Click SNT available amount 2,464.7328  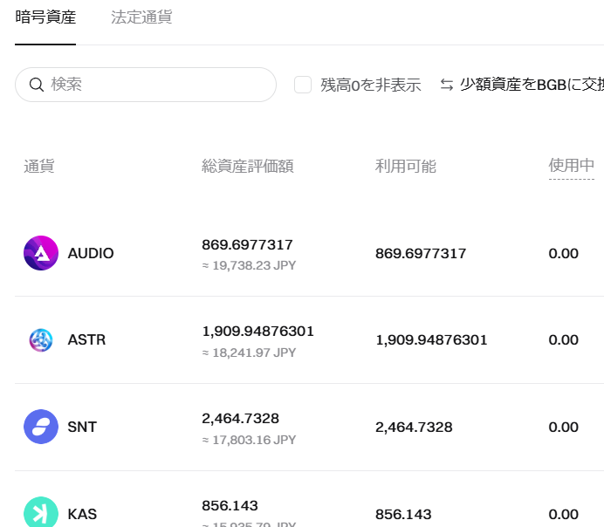414,428
